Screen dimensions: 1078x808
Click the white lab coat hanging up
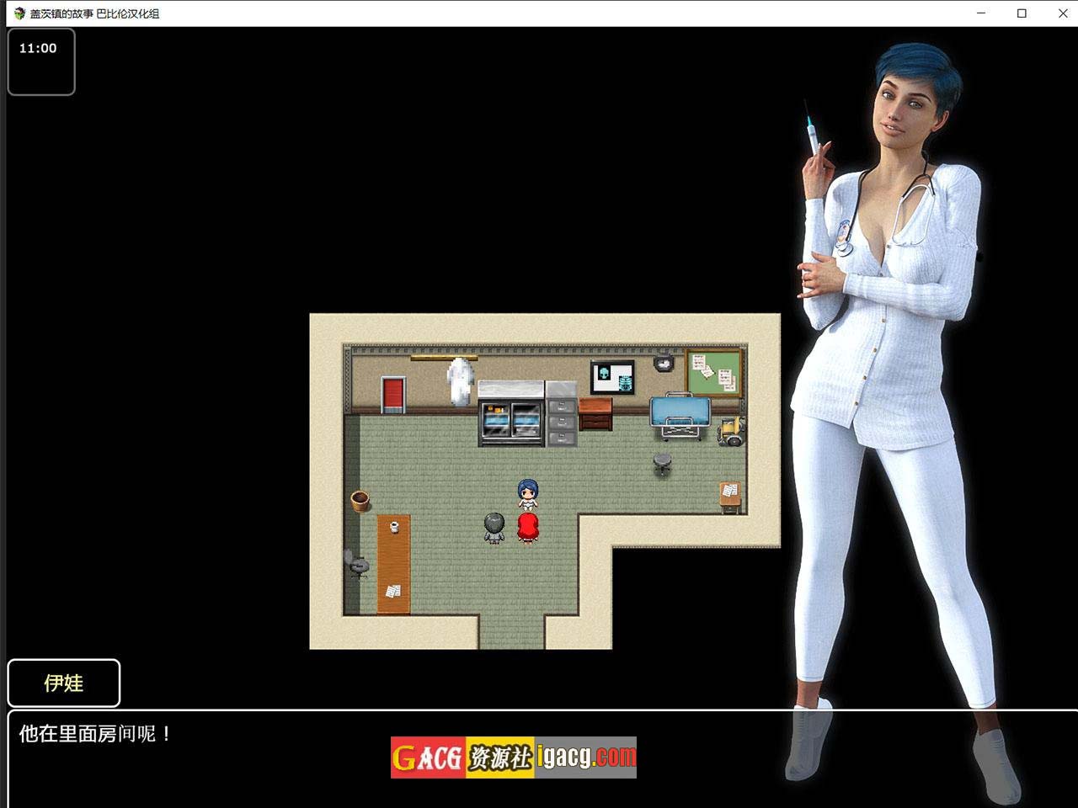(x=461, y=382)
